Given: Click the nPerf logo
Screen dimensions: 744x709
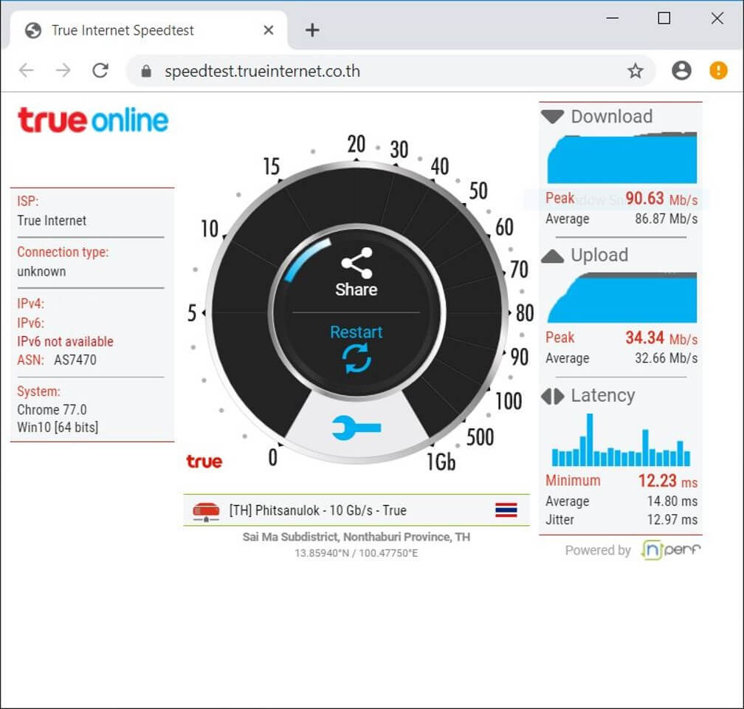Looking at the screenshot, I should (x=671, y=550).
